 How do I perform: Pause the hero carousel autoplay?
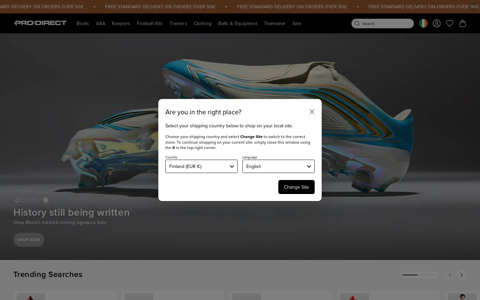coord(46,200)
